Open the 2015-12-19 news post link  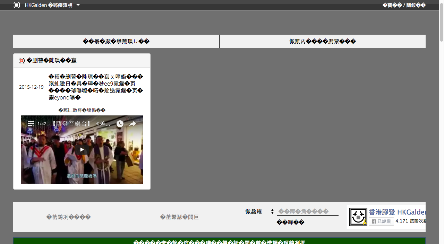(96, 87)
